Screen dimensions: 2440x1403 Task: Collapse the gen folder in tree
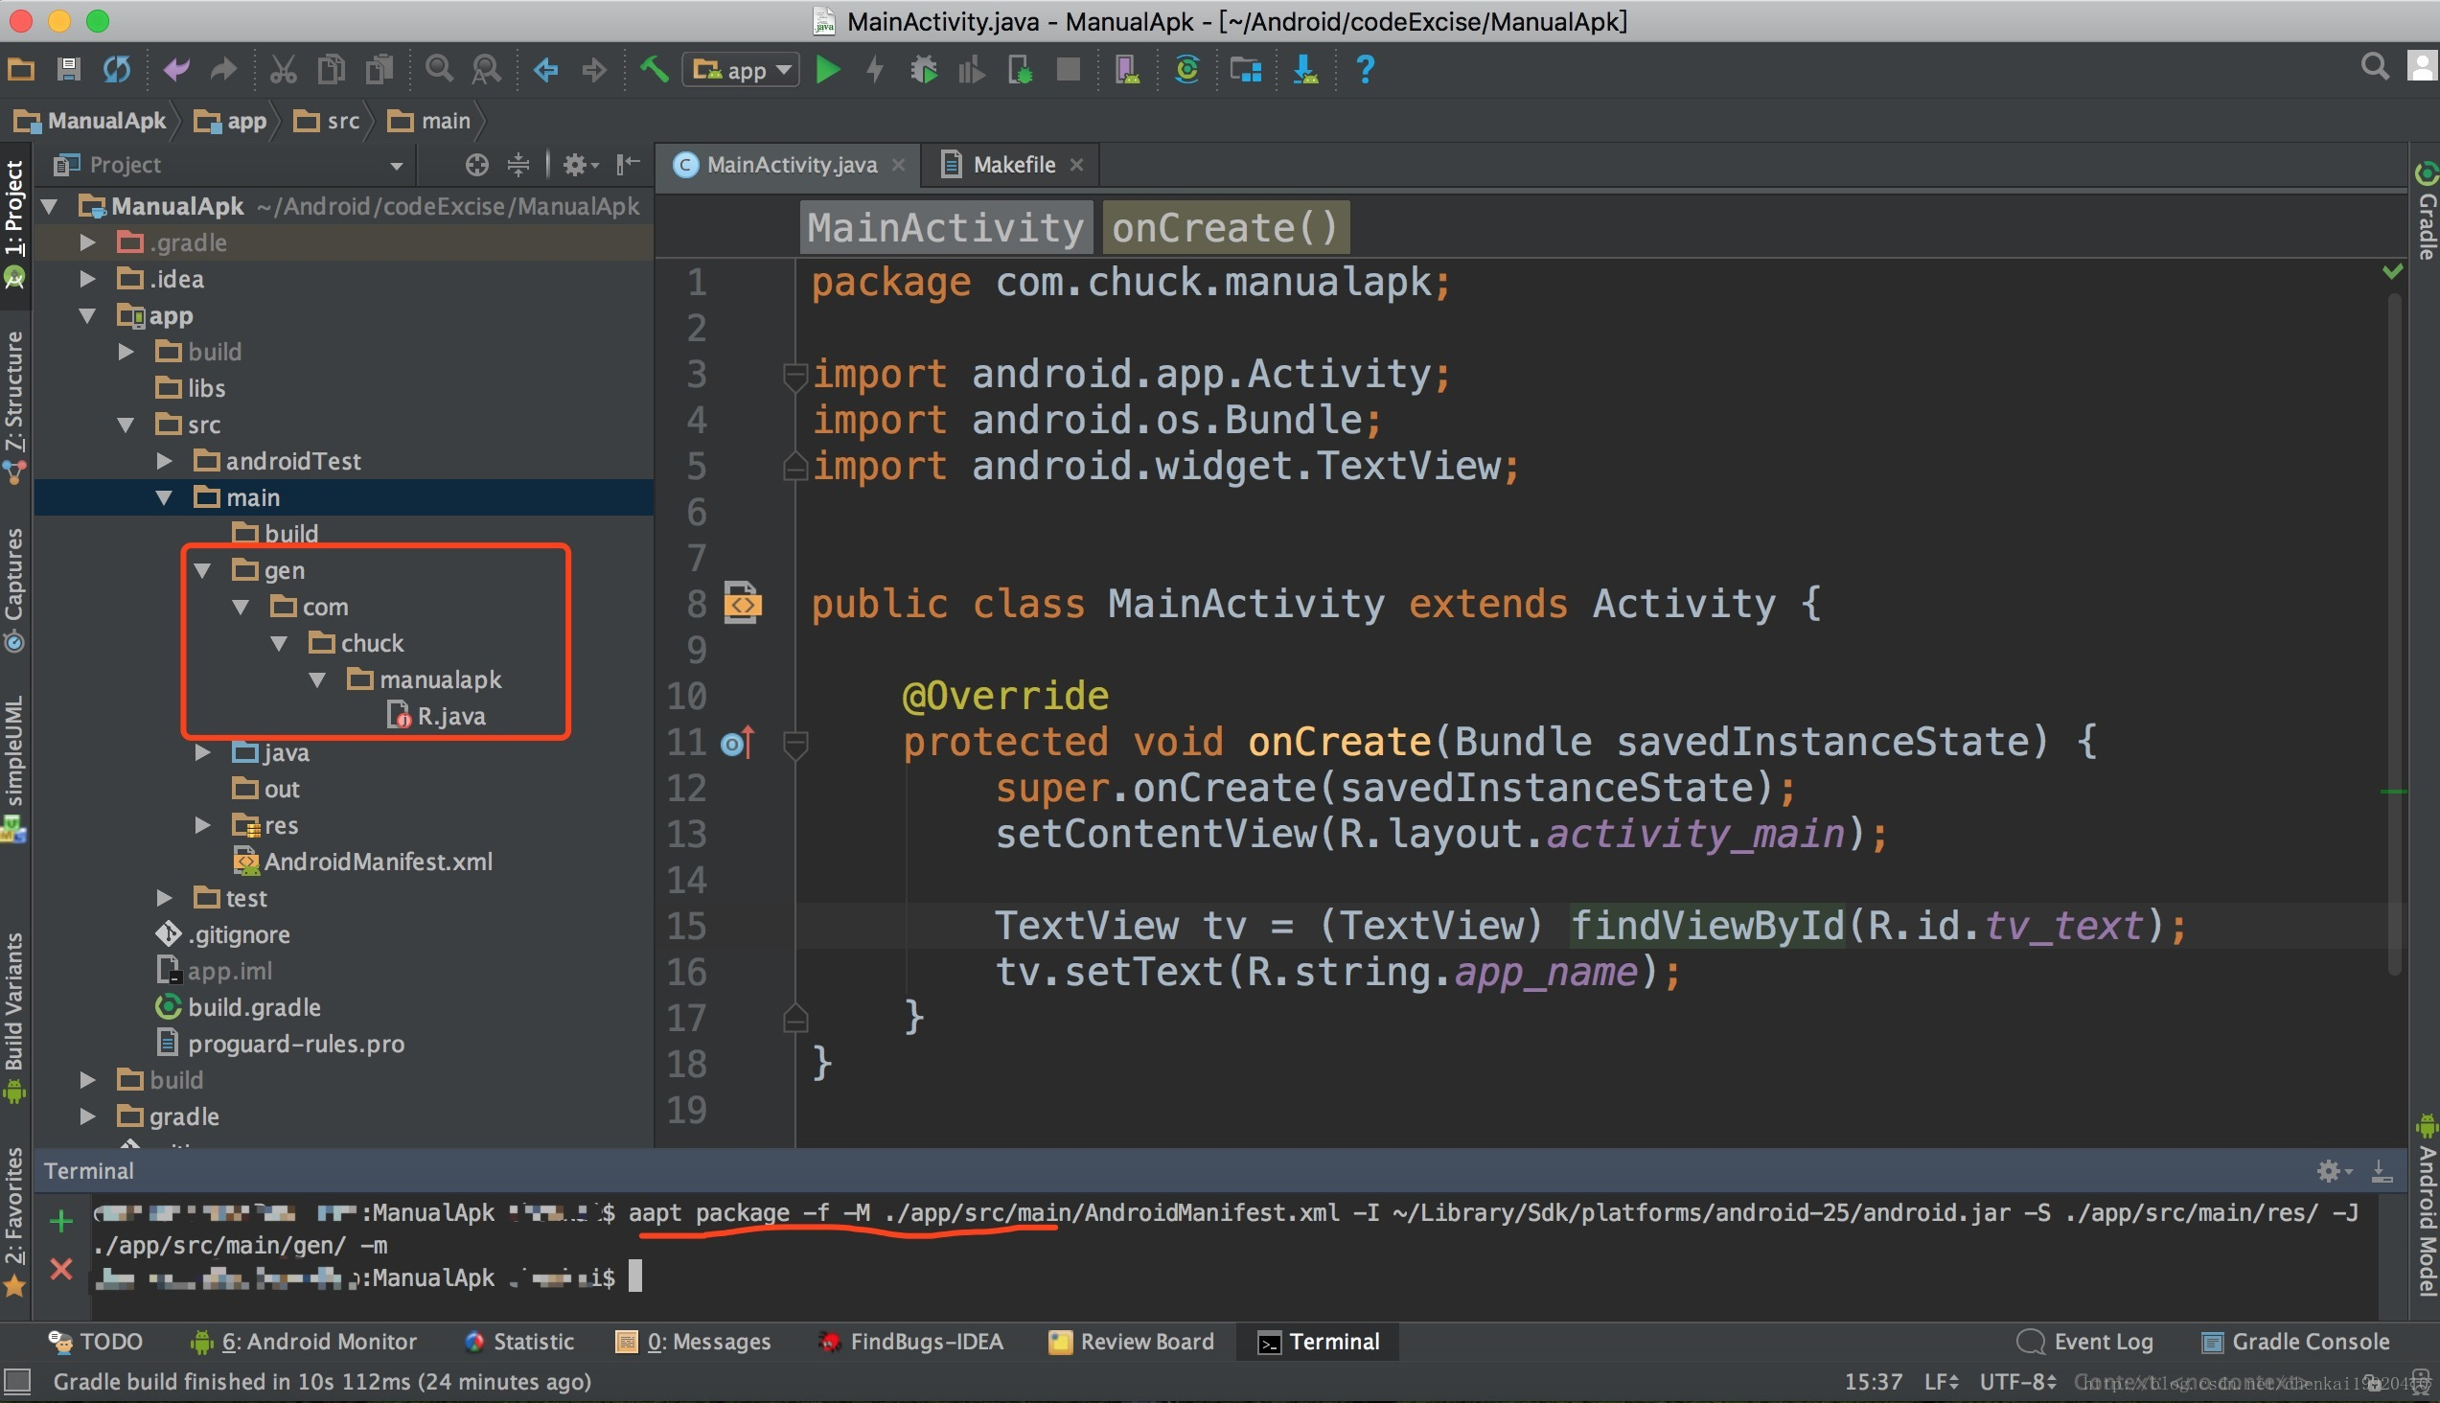point(203,570)
